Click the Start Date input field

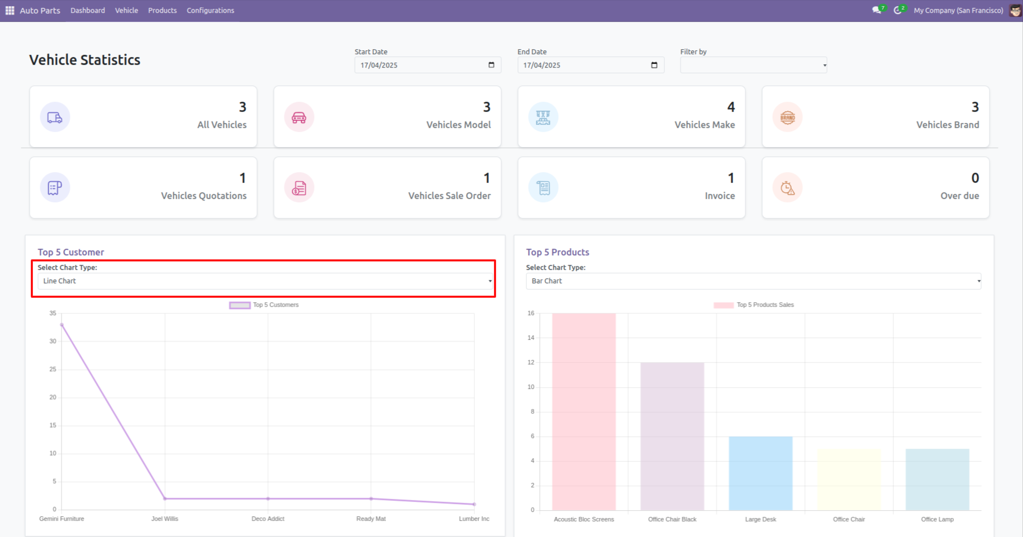tap(422, 65)
